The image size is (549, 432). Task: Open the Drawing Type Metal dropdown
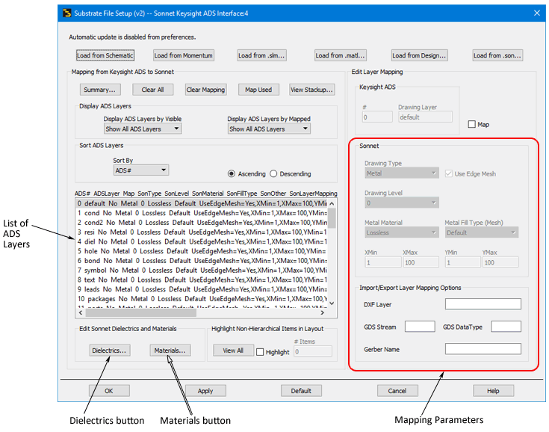pos(402,173)
